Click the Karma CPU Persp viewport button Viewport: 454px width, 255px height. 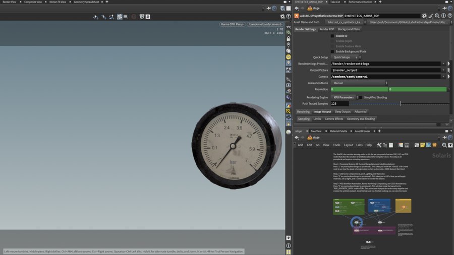click(x=233, y=24)
